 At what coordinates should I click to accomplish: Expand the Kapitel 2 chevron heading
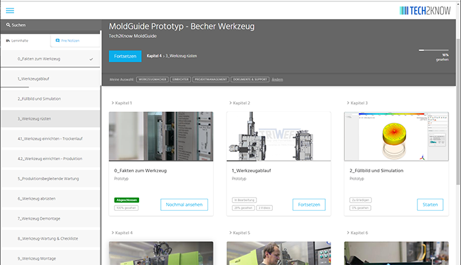coord(239,103)
